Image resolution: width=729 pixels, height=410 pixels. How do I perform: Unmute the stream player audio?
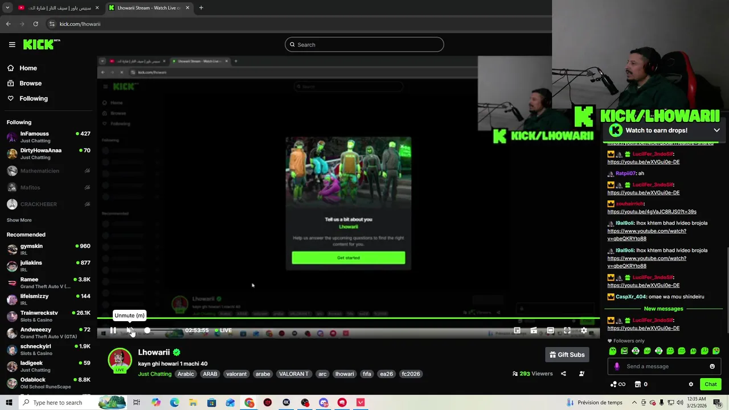click(x=130, y=330)
